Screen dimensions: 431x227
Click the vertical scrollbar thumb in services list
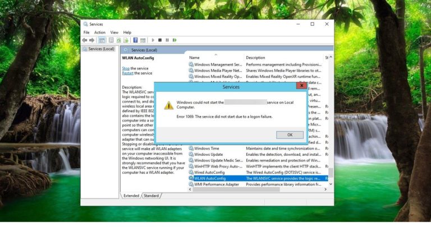tap(331, 173)
